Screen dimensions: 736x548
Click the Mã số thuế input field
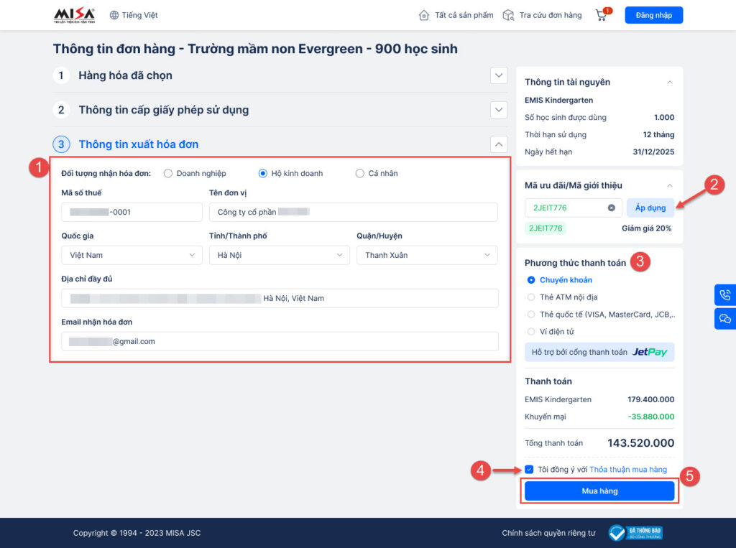132,212
